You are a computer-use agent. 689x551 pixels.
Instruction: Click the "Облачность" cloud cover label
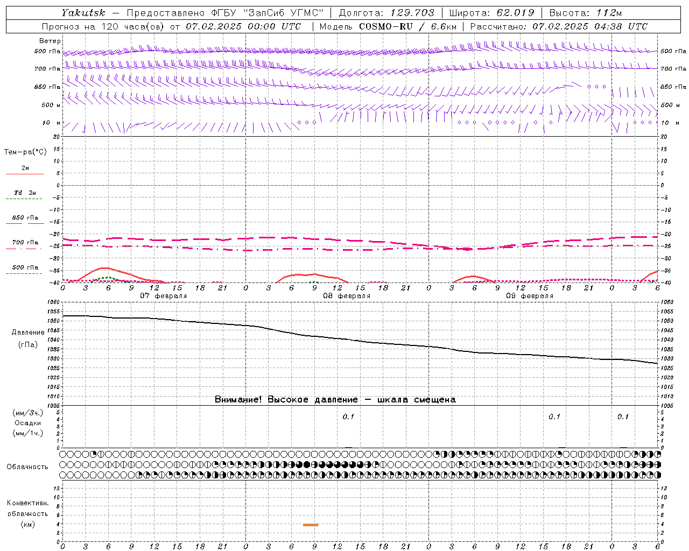click(x=27, y=467)
